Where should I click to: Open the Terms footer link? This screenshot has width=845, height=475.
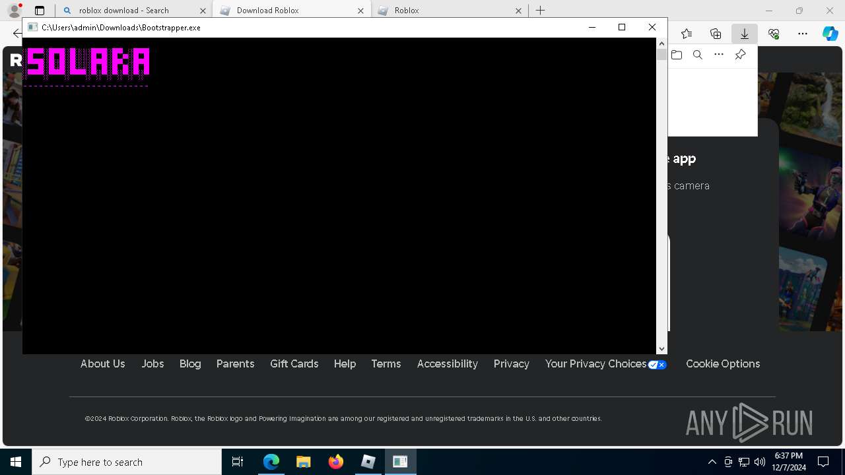(386, 364)
